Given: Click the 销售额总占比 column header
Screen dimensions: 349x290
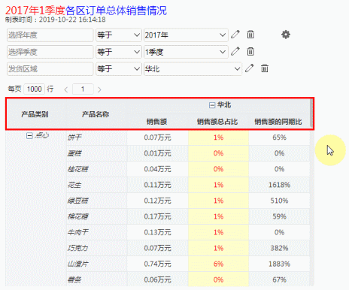Looking at the screenshot, I should [217, 122].
